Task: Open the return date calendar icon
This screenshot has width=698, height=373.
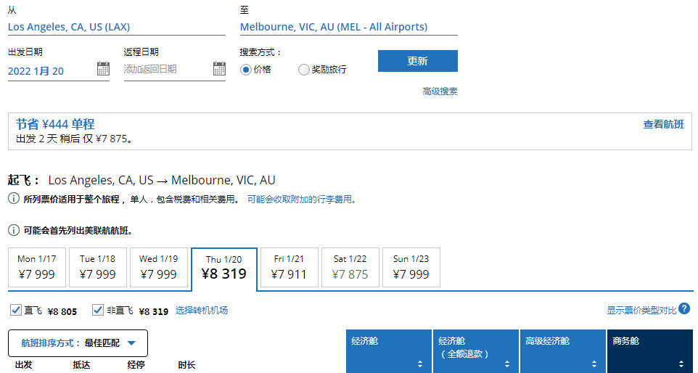Action: click(219, 70)
